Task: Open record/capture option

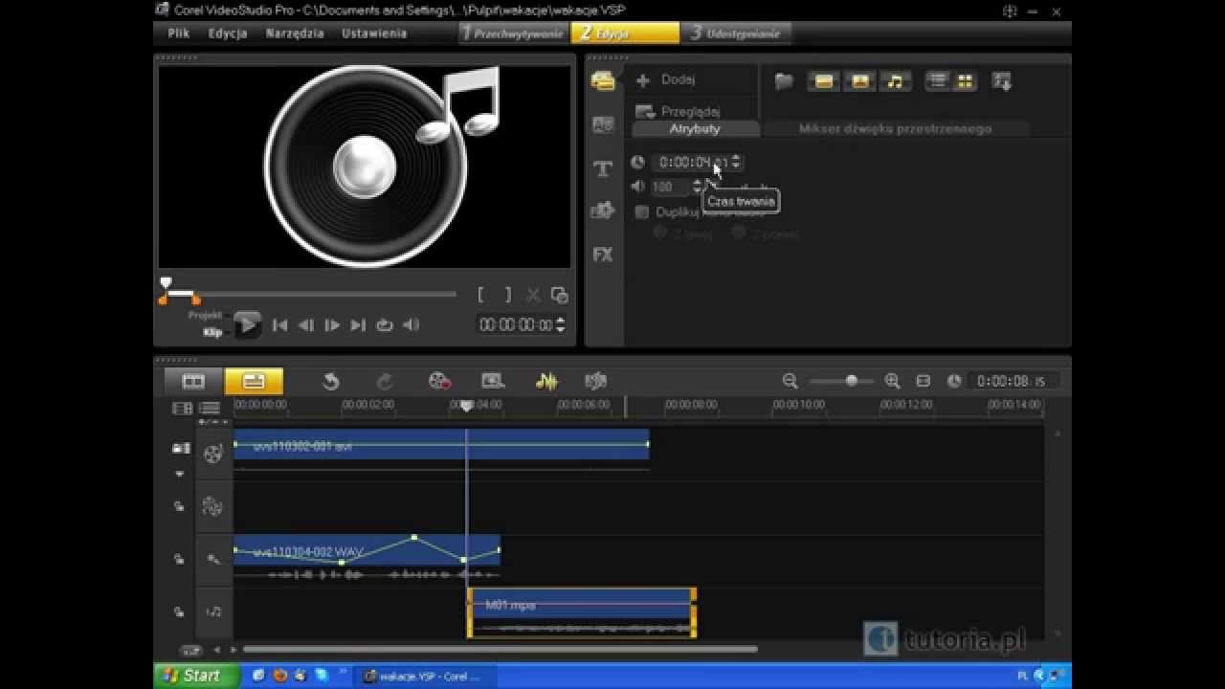Action: (x=439, y=382)
